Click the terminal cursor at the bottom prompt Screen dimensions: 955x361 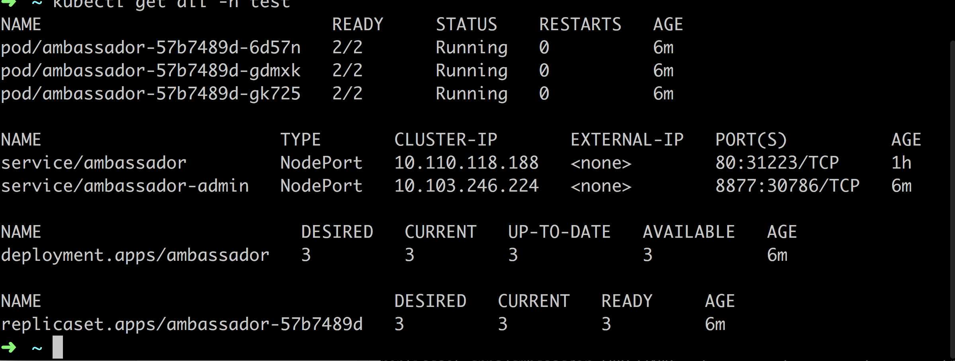[58, 347]
